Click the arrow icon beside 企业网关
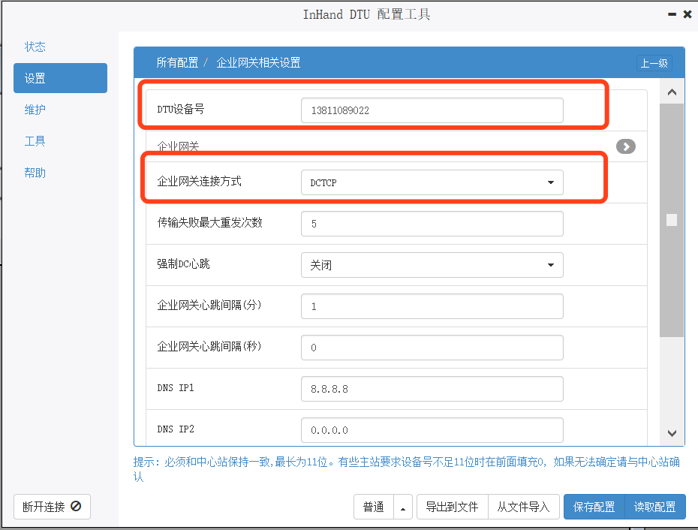698x530 pixels. tap(625, 146)
